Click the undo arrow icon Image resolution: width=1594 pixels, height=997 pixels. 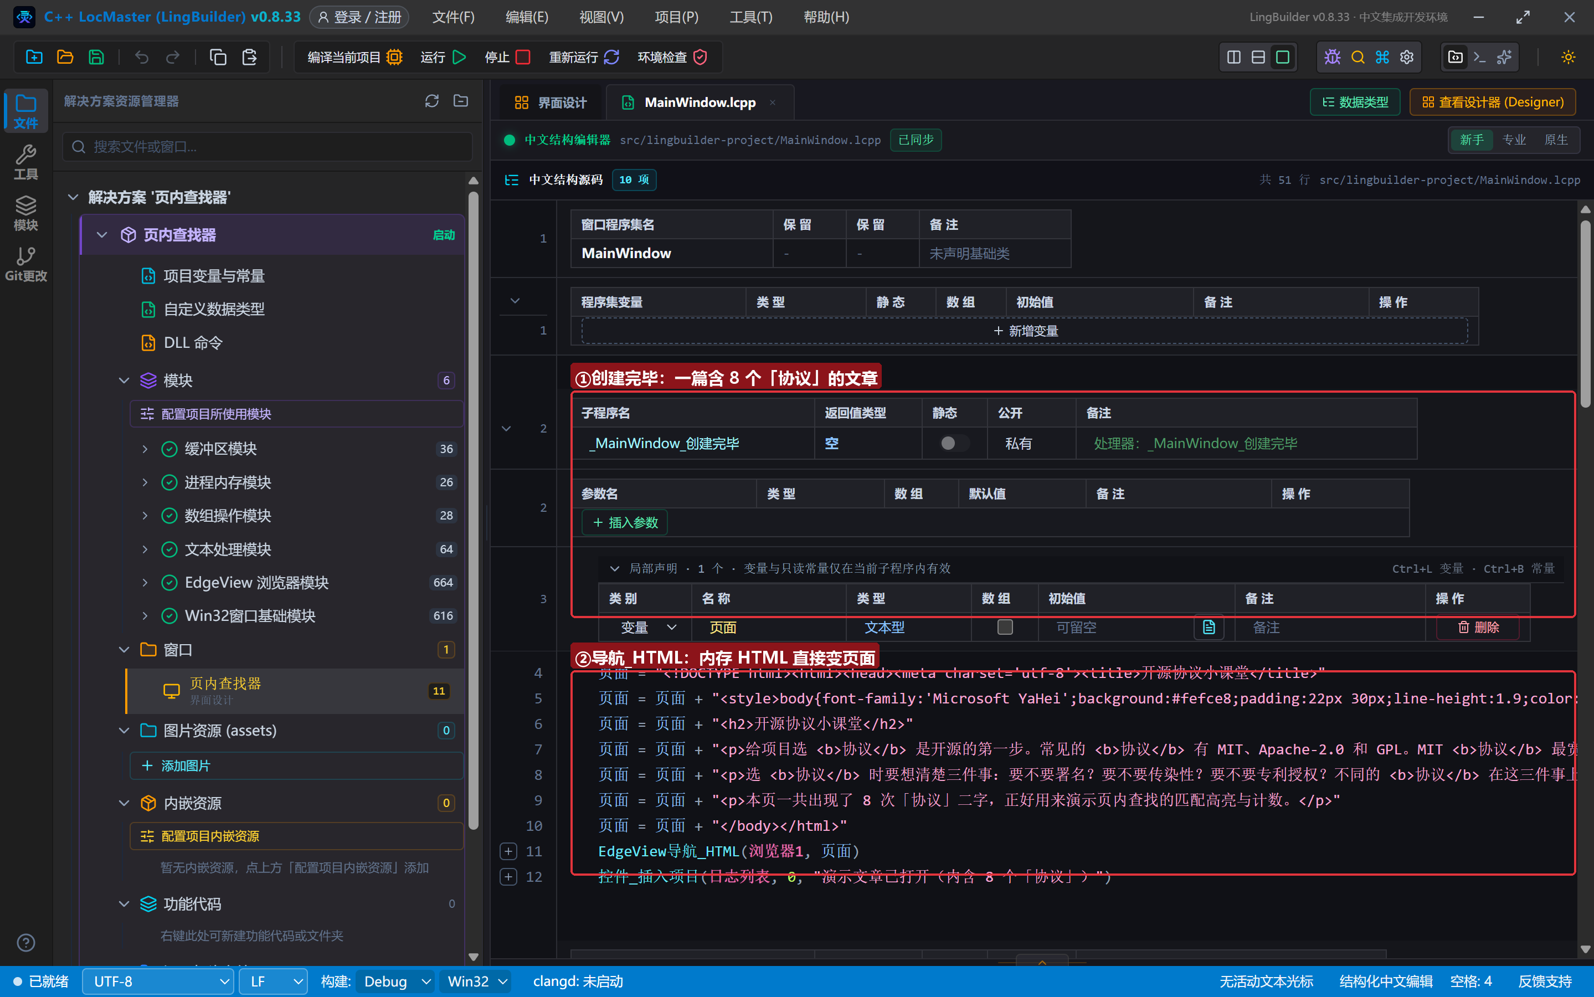141,58
